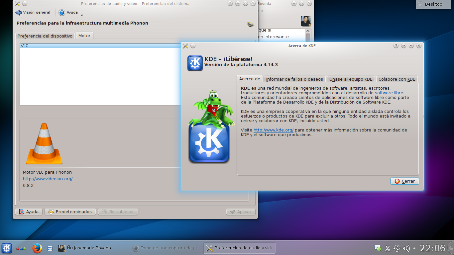Select the Motor tab
The image size is (454, 255).
pyautogui.click(x=84, y=36)
